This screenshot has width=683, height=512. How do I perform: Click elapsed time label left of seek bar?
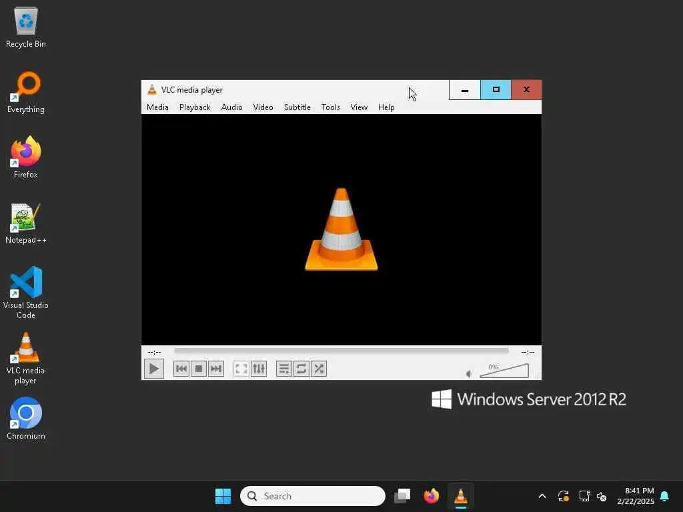point(154,352)
